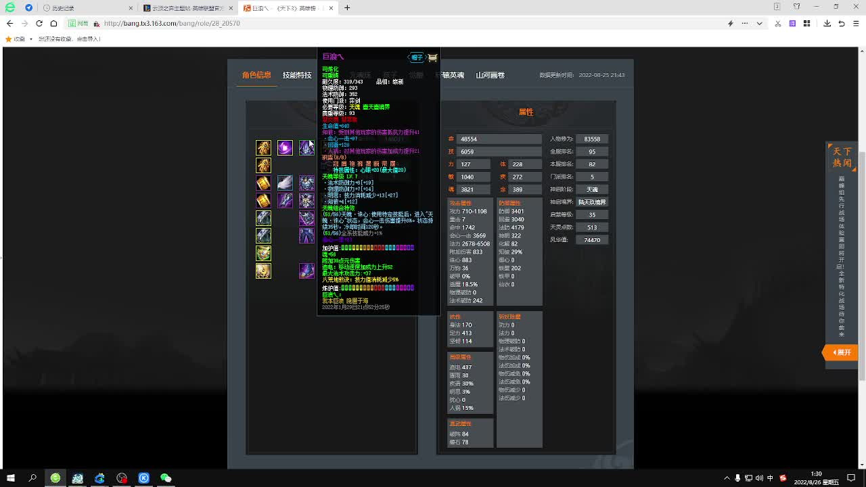Click the volume icon in system tray

tap(759, 478)
